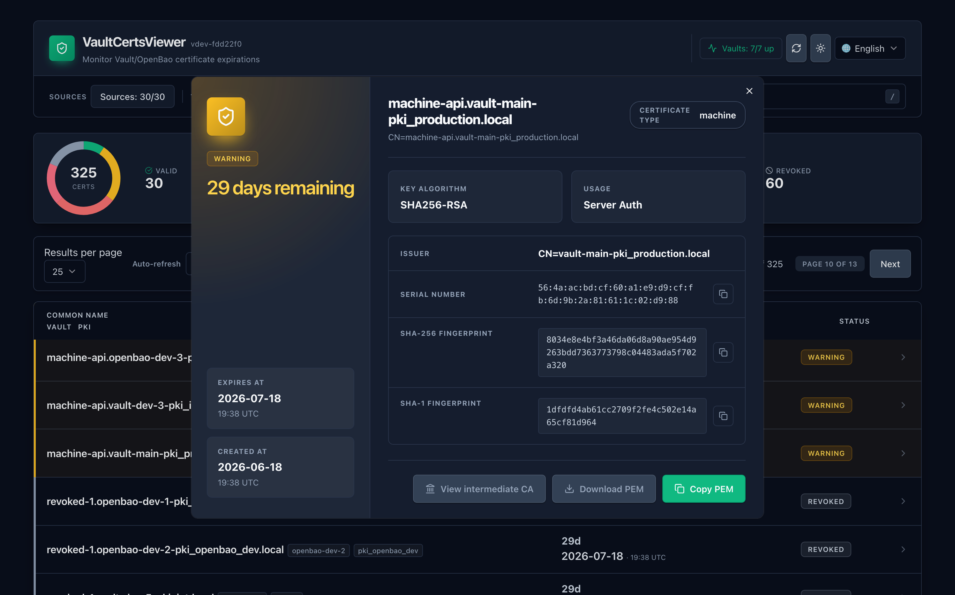
Task: Click the CERTIFICATE TYPE machine pill
Action: pos(687,115)
